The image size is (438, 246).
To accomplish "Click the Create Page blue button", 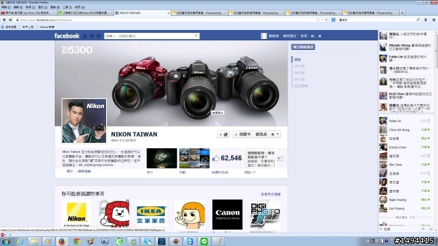I will [303, 47].
